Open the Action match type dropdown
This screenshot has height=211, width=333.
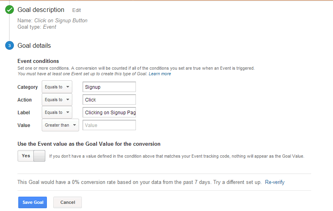pyautogui.click(x=57, y=100)
